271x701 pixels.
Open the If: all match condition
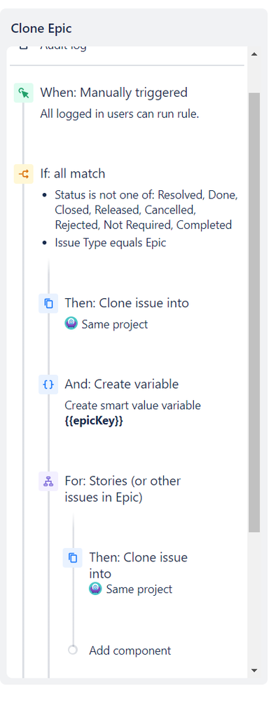(73, 173)
